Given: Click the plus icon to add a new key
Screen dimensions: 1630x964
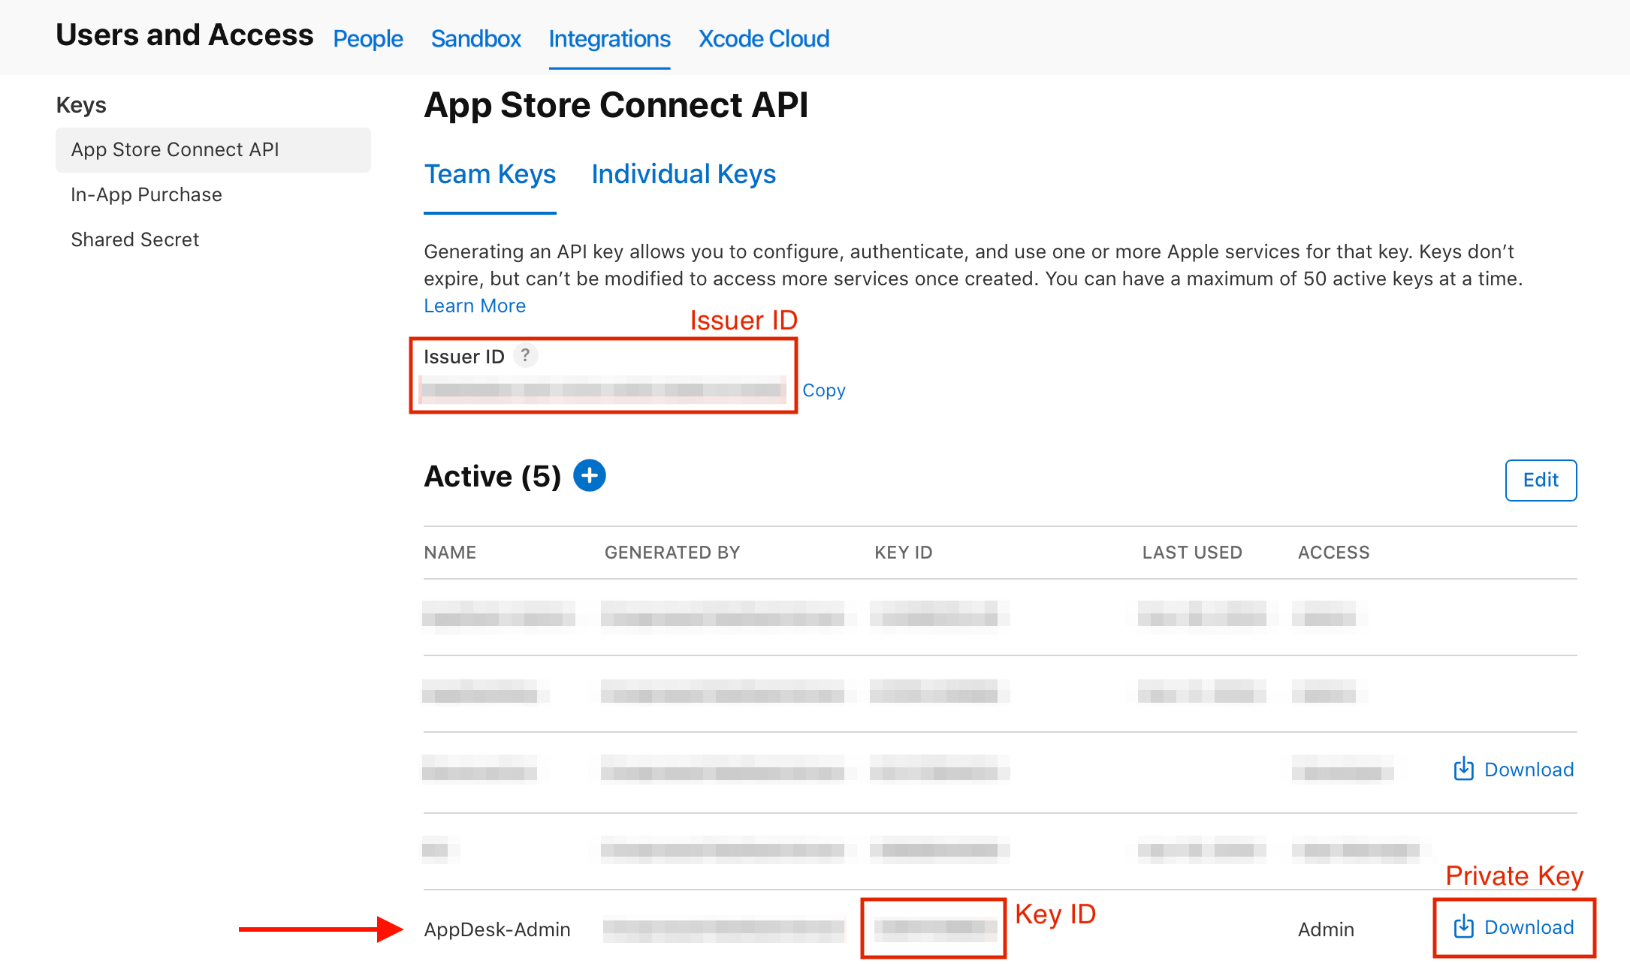Looking at the screenshot, I should pyautogui.click(x=590, y=475).
